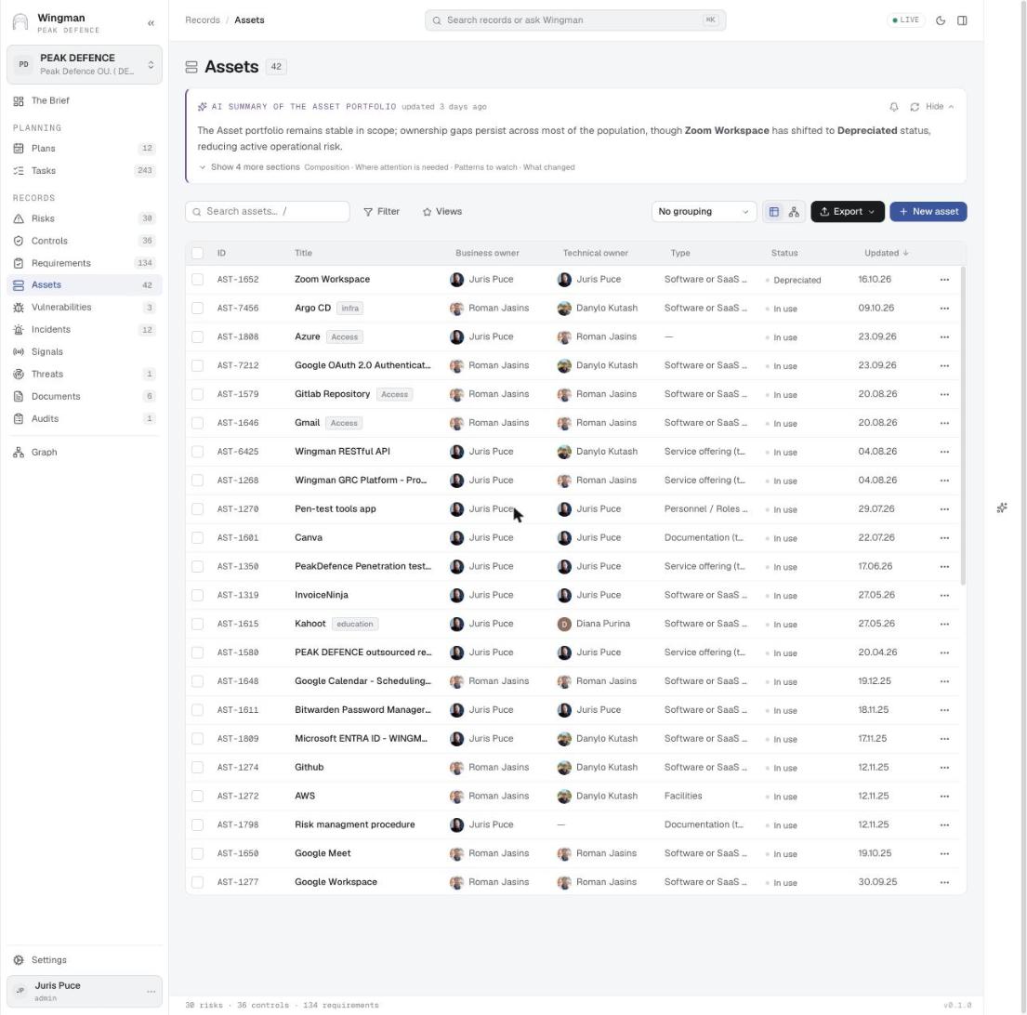Image resolution: width=1027 pixels, height=1015 pixels.
Task: Click the table vertical scrollbar
Action: [x=963, y=426]
